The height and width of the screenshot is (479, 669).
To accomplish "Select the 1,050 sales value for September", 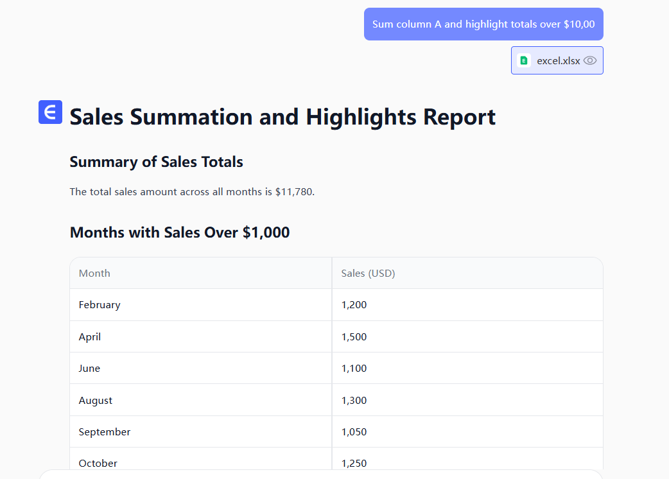I will pyautogui.click(x=354, y=432).
